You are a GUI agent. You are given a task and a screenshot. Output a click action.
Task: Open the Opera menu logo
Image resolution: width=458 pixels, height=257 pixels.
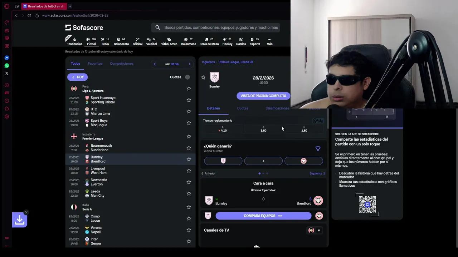pos(7,6)
